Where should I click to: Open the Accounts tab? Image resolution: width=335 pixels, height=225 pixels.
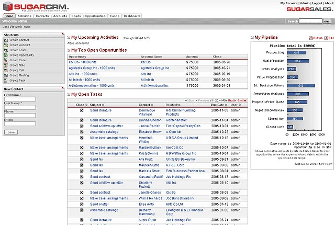pos(60,16)
